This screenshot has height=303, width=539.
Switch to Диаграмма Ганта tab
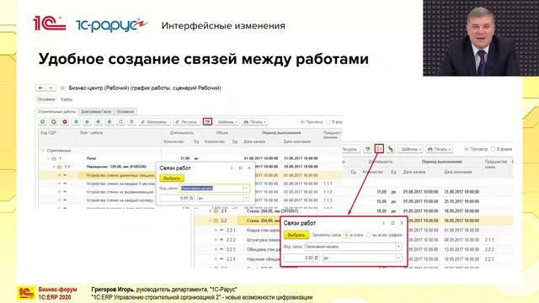(x=96, y=112)
